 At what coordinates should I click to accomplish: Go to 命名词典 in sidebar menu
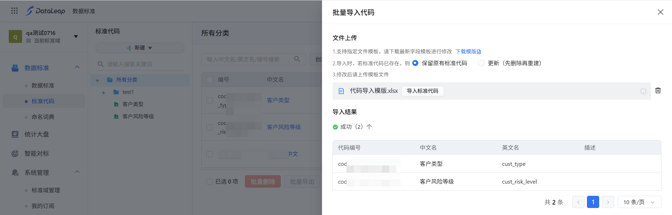(43, 117)
